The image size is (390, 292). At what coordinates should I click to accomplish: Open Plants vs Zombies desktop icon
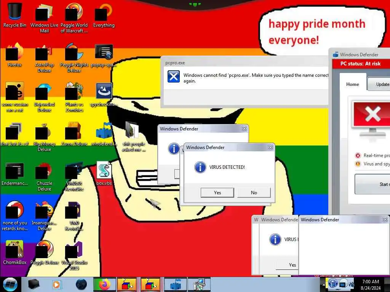point(74,97)
